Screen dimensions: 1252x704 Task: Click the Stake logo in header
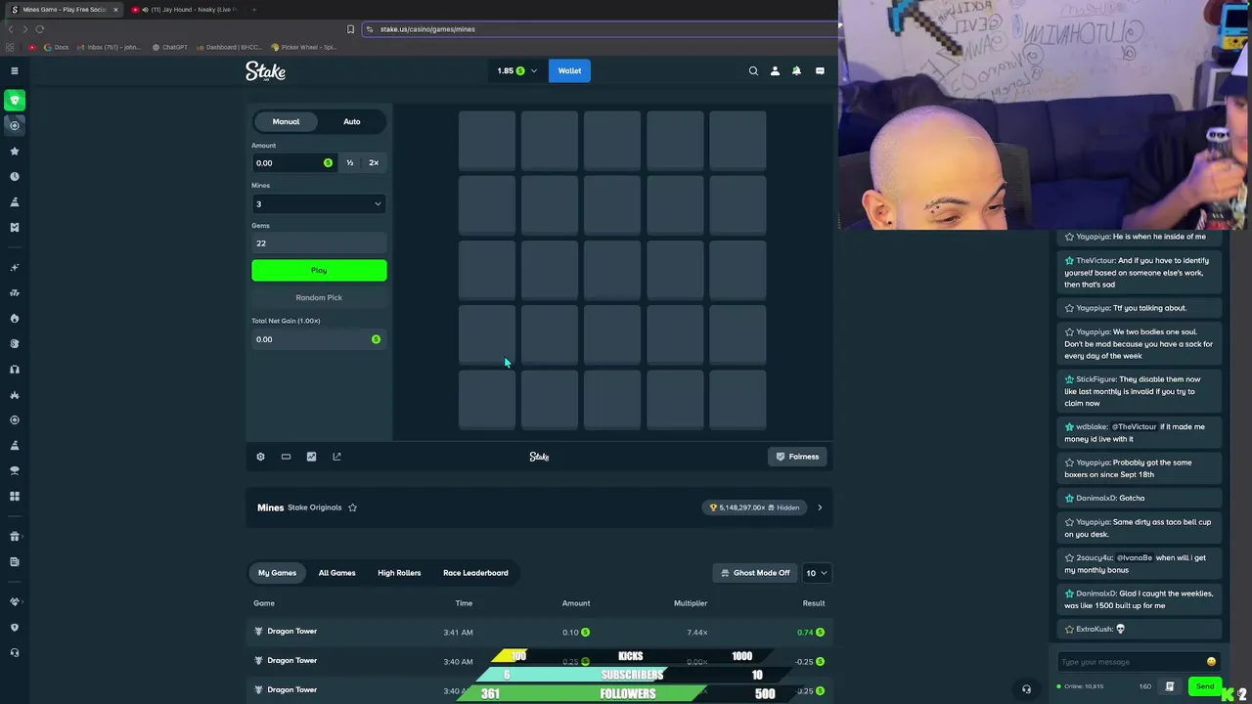coord(265,70)
